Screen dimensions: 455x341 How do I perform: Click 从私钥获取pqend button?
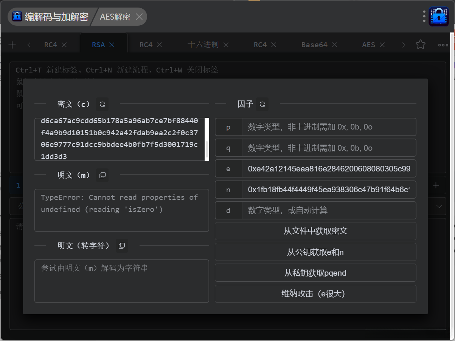pyautogui.click(x=315, y=273)
